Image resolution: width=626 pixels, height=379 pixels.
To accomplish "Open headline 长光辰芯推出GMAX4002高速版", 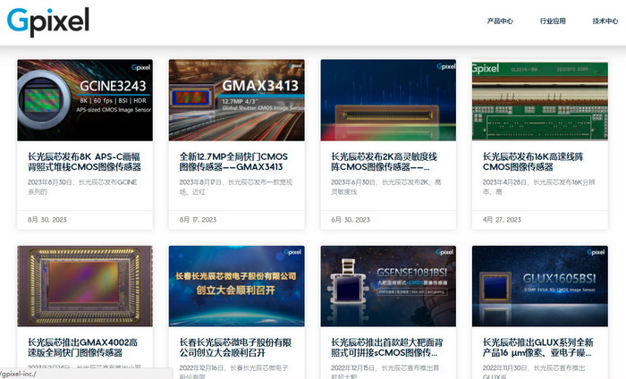I will (x=82, y=348).
